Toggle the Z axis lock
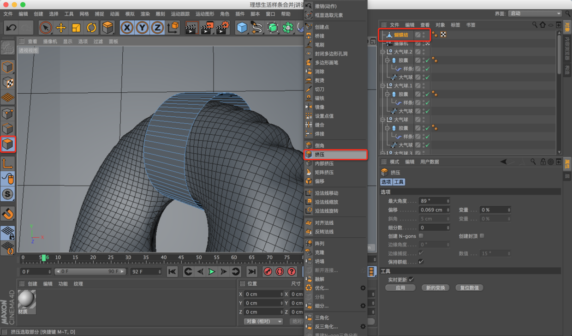Viewport: 572px width, 336px height. click(157, 28)
